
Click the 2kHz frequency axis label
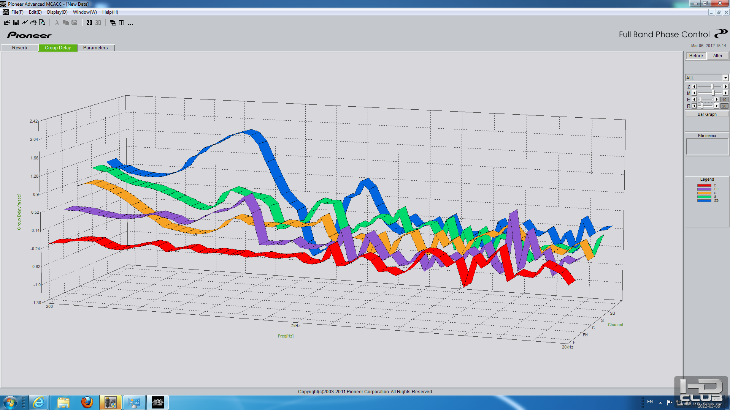point(295,326)
